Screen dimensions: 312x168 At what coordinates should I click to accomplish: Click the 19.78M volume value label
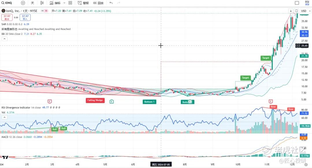coord(305,126)
